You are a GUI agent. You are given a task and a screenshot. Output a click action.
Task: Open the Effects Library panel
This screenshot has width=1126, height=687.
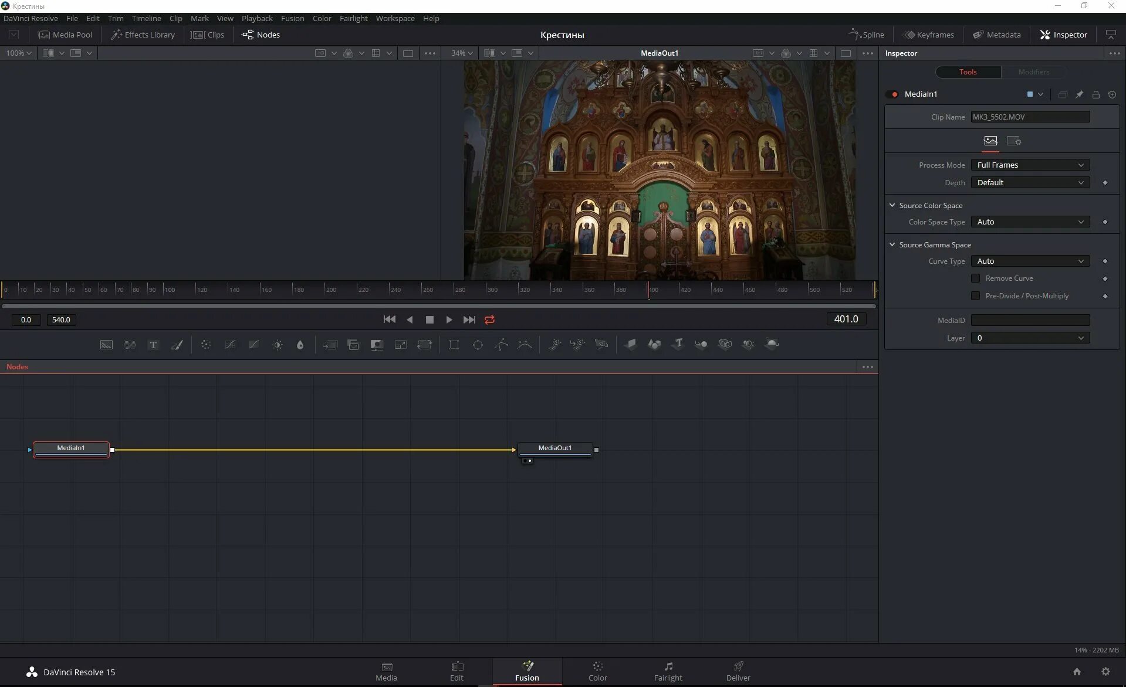coord(143,35)
